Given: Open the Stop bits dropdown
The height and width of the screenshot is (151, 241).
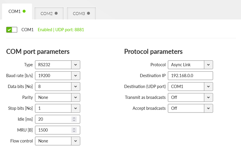Looking at the screenshot, I should tap(76, 108).
